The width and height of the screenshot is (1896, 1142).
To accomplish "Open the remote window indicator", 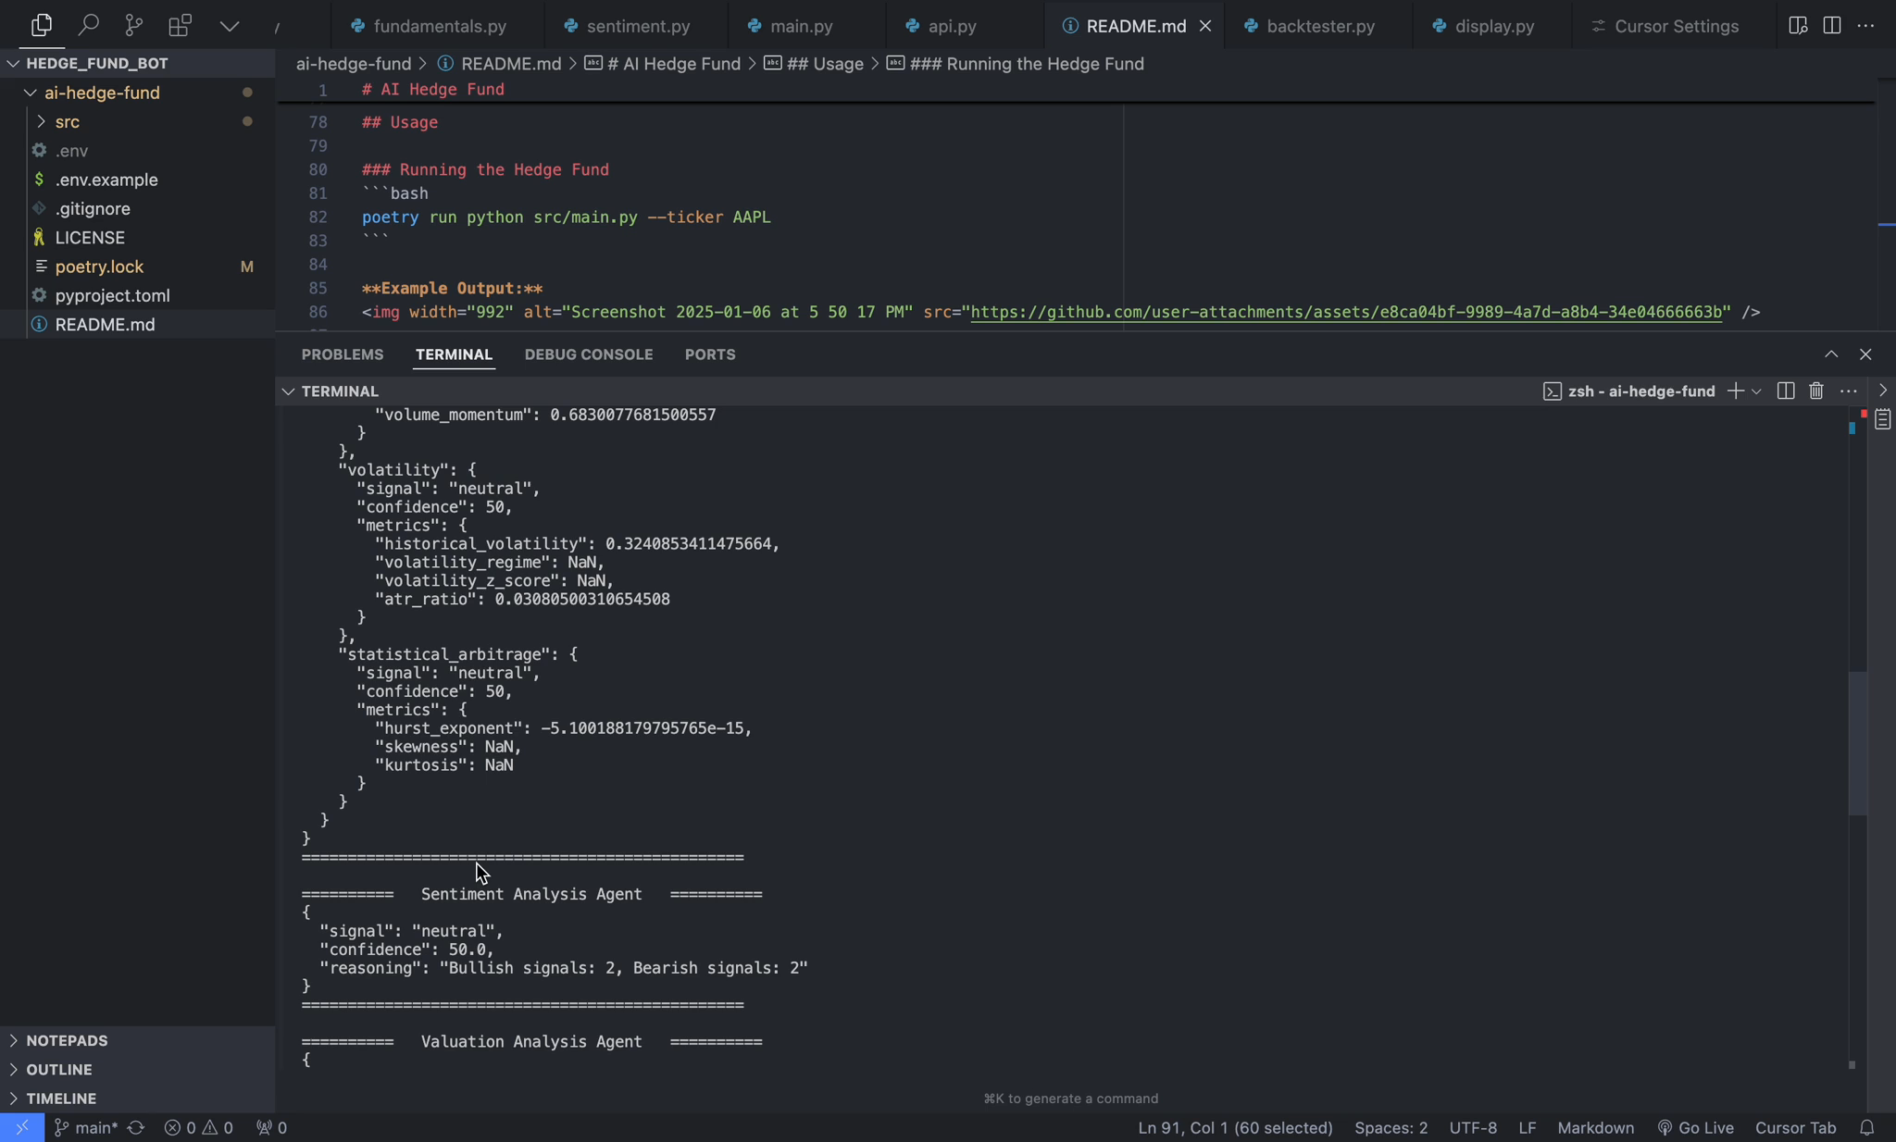I will click(x=22, y=1127).
